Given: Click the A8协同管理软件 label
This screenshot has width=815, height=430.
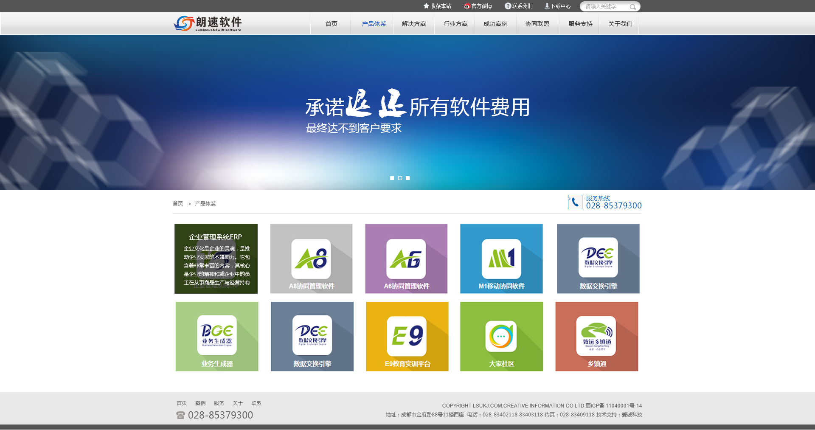Looking at the screenshot, I should pos(312,286).
